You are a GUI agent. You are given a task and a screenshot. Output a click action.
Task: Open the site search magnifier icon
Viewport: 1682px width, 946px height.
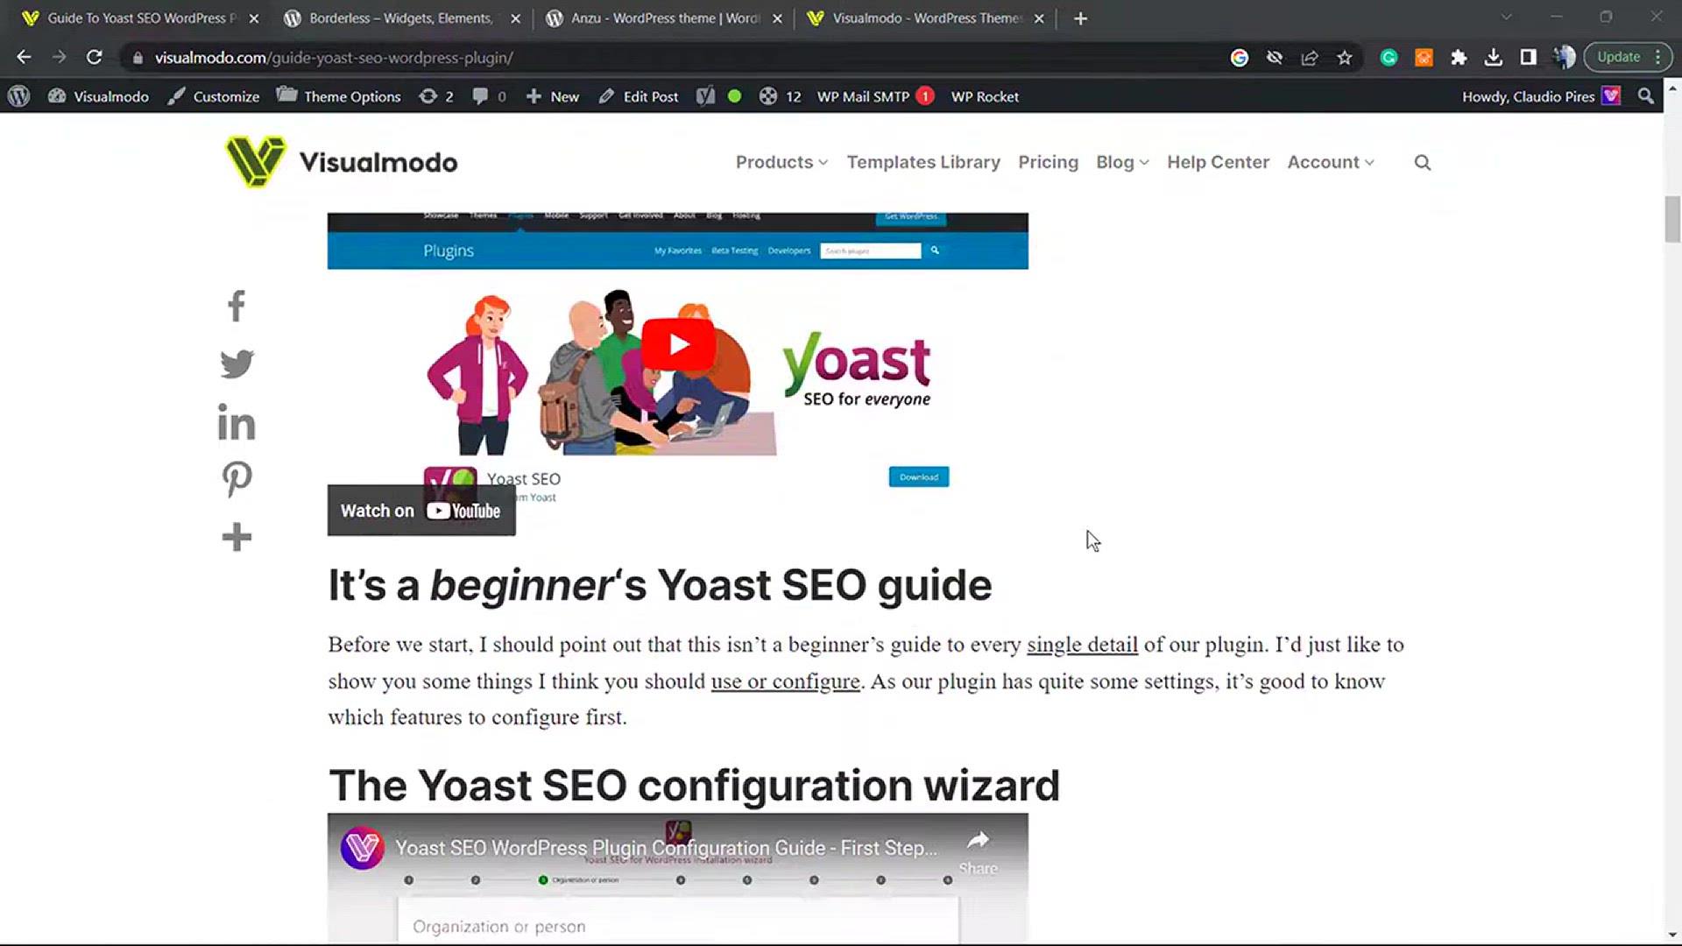(x=1423, y=162)
